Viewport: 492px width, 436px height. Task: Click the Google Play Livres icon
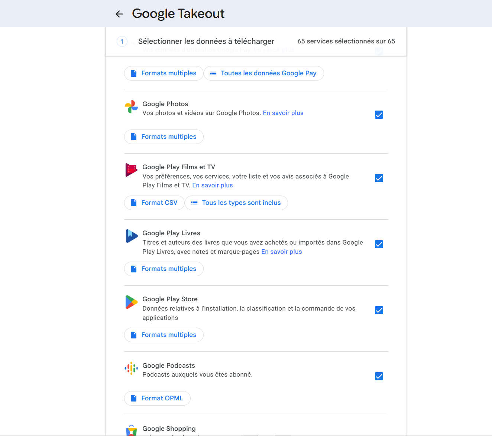[132, 236]
